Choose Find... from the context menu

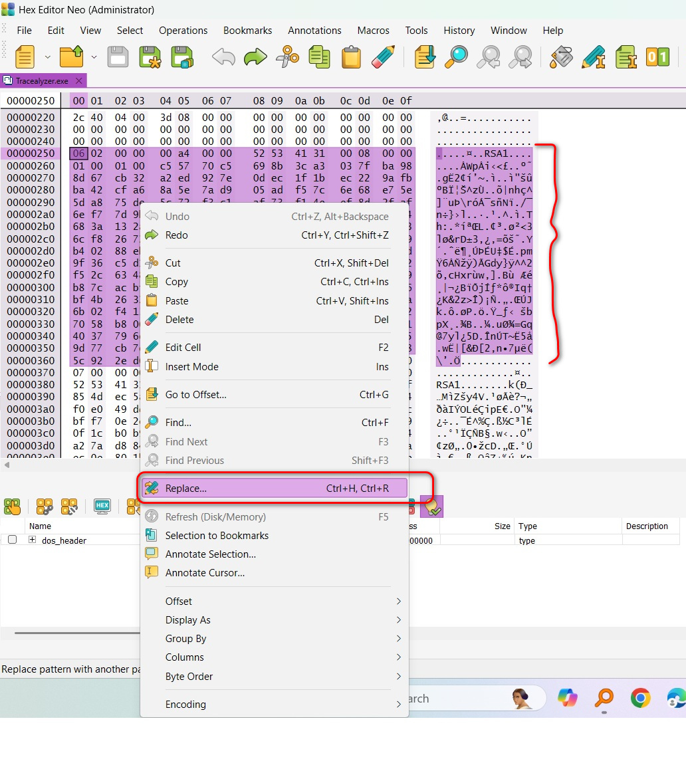click(x=275, y=422)
